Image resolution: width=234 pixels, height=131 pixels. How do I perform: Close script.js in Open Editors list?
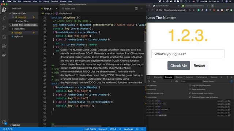tap(13, 17)
